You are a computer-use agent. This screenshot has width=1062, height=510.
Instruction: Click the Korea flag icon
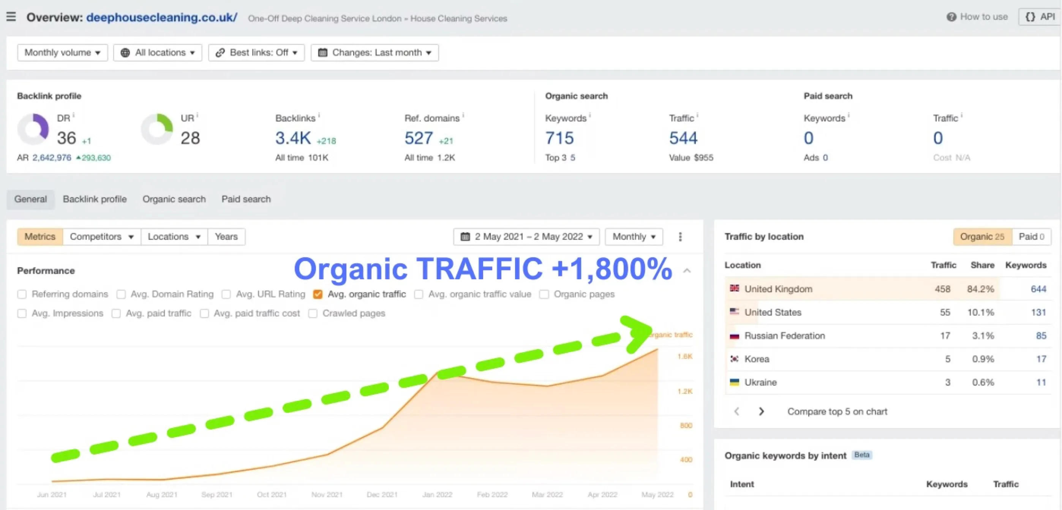[x=734, y=359]
